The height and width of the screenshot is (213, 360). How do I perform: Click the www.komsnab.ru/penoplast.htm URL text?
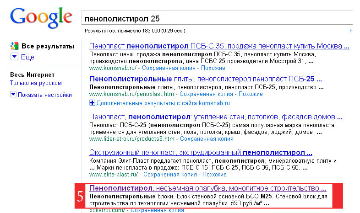pyautogui.click(x=131, y=94)
